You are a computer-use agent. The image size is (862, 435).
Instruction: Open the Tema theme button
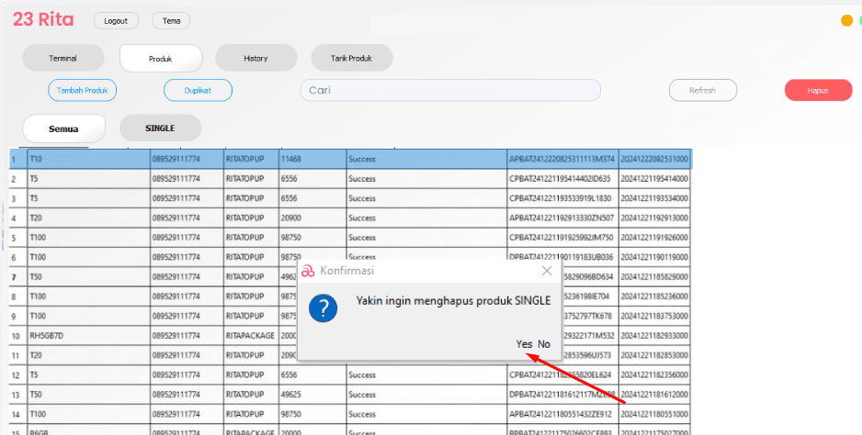click(171, 20)
